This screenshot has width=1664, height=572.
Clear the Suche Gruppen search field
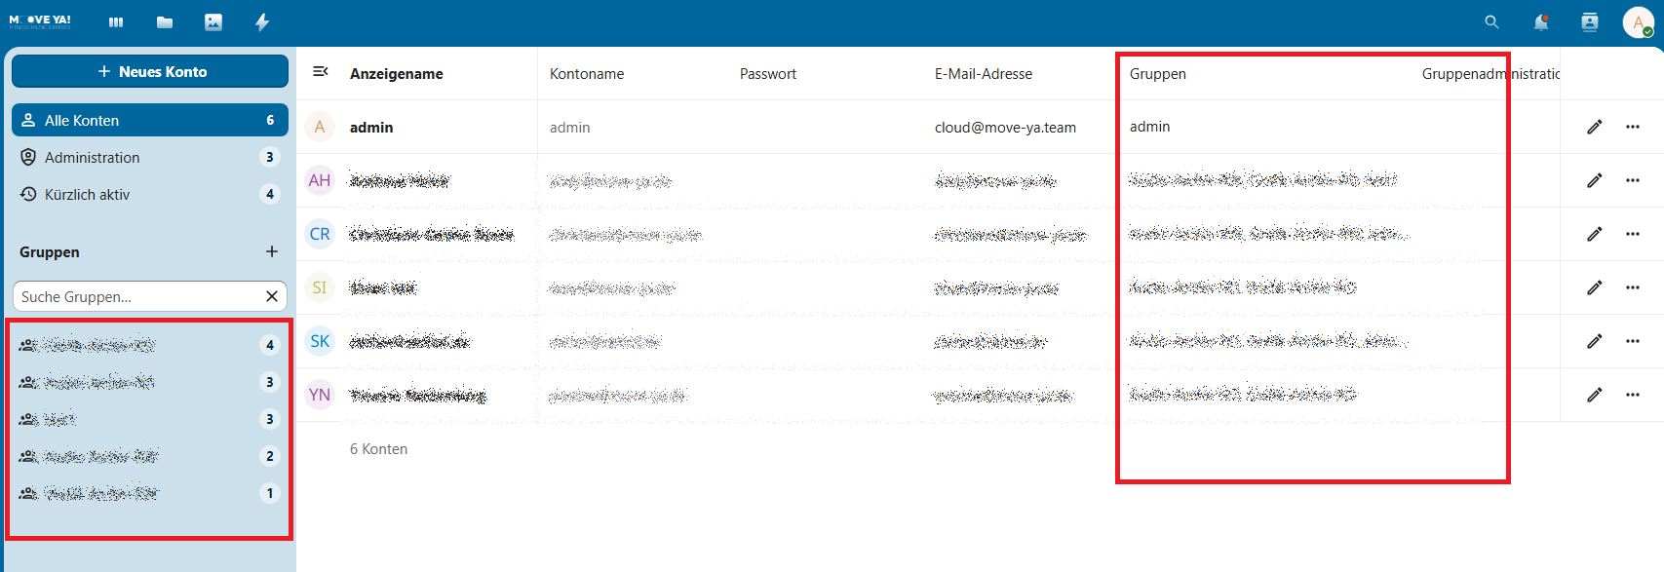[272, 296]
